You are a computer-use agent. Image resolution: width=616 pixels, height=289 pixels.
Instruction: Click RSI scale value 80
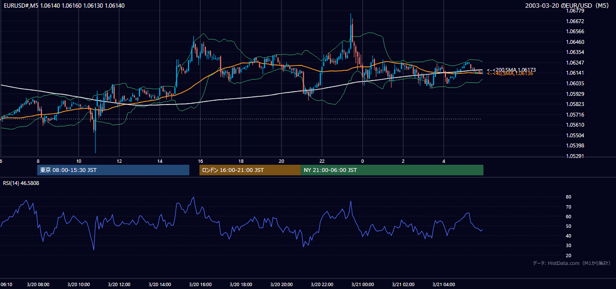(x=568, y=197)
